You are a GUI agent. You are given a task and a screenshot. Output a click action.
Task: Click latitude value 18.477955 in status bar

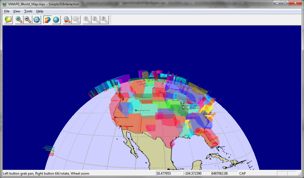(x=164, y=173)
